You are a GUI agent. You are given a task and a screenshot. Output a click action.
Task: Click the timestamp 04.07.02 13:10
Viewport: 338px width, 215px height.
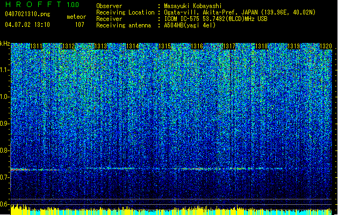27,24
